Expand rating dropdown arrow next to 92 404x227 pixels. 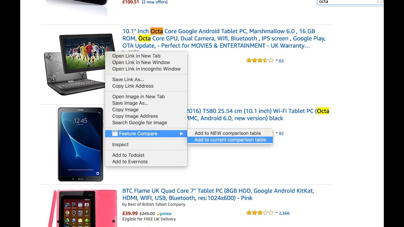(276, 133)
